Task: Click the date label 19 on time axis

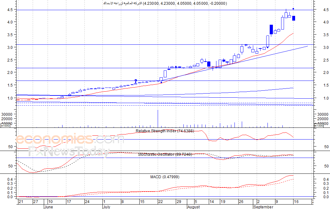Action: [223, 202]
